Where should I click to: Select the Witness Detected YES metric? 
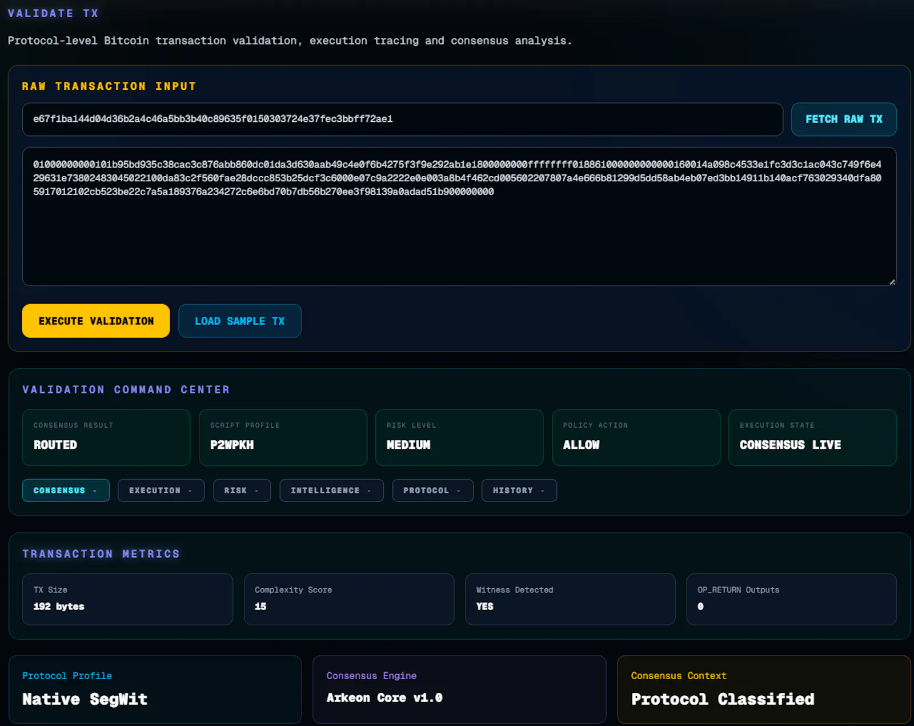coord(570,599)
